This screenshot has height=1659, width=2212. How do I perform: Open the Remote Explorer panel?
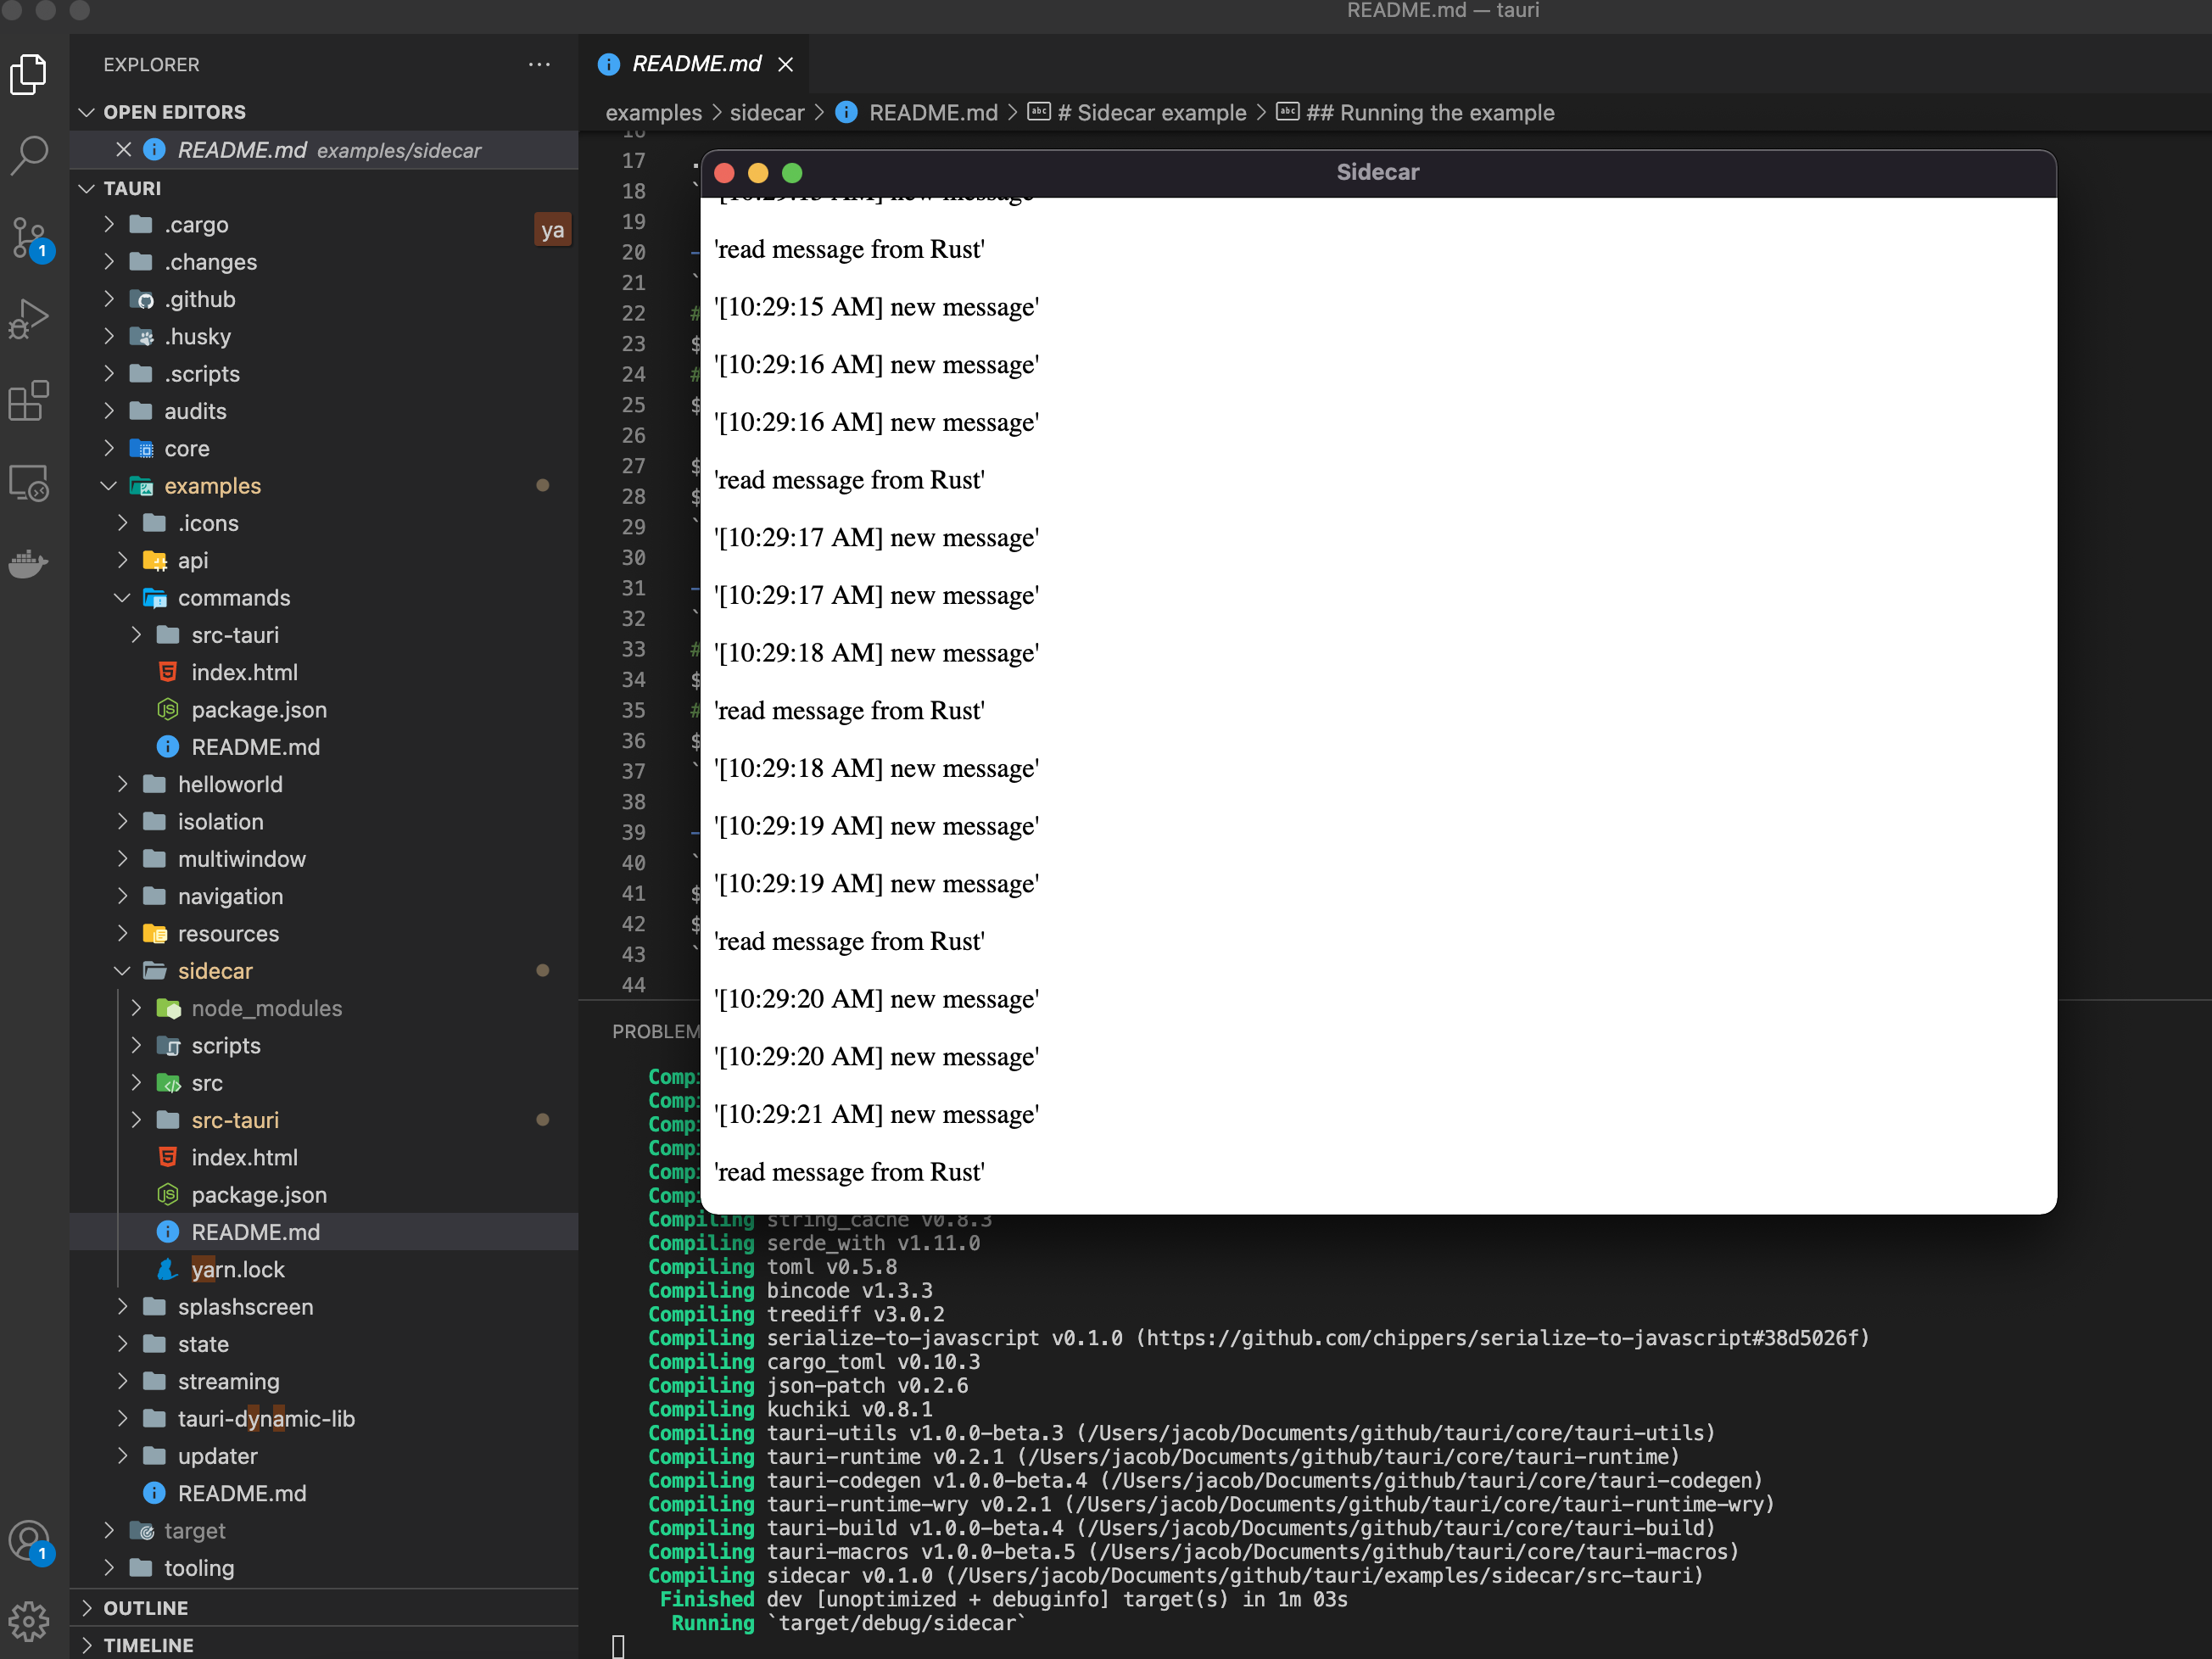click(29, 483)
